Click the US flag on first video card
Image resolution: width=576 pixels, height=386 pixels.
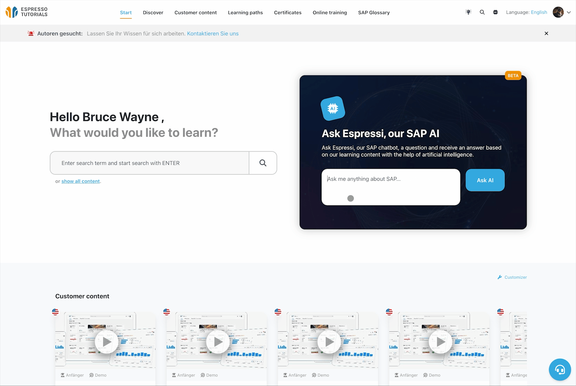click(x=55, y=312)
